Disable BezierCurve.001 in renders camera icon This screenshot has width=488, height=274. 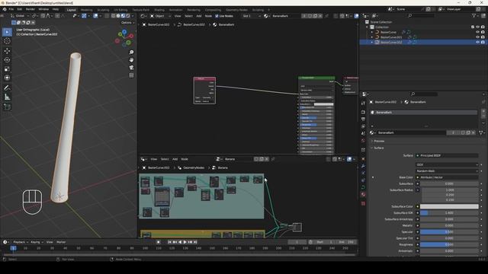point(483,37)
